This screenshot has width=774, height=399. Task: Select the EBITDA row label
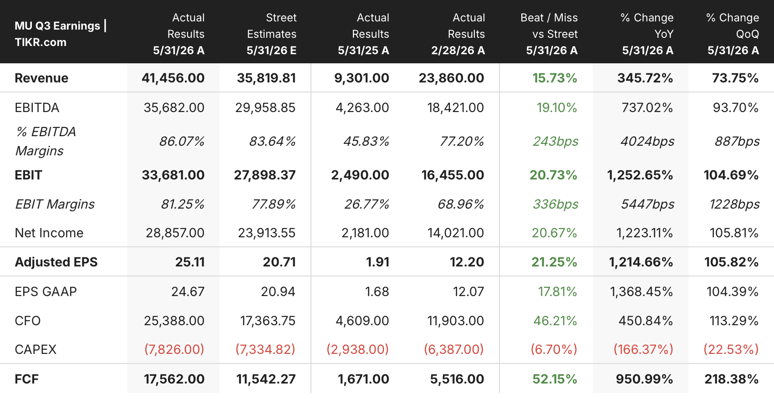37,107
